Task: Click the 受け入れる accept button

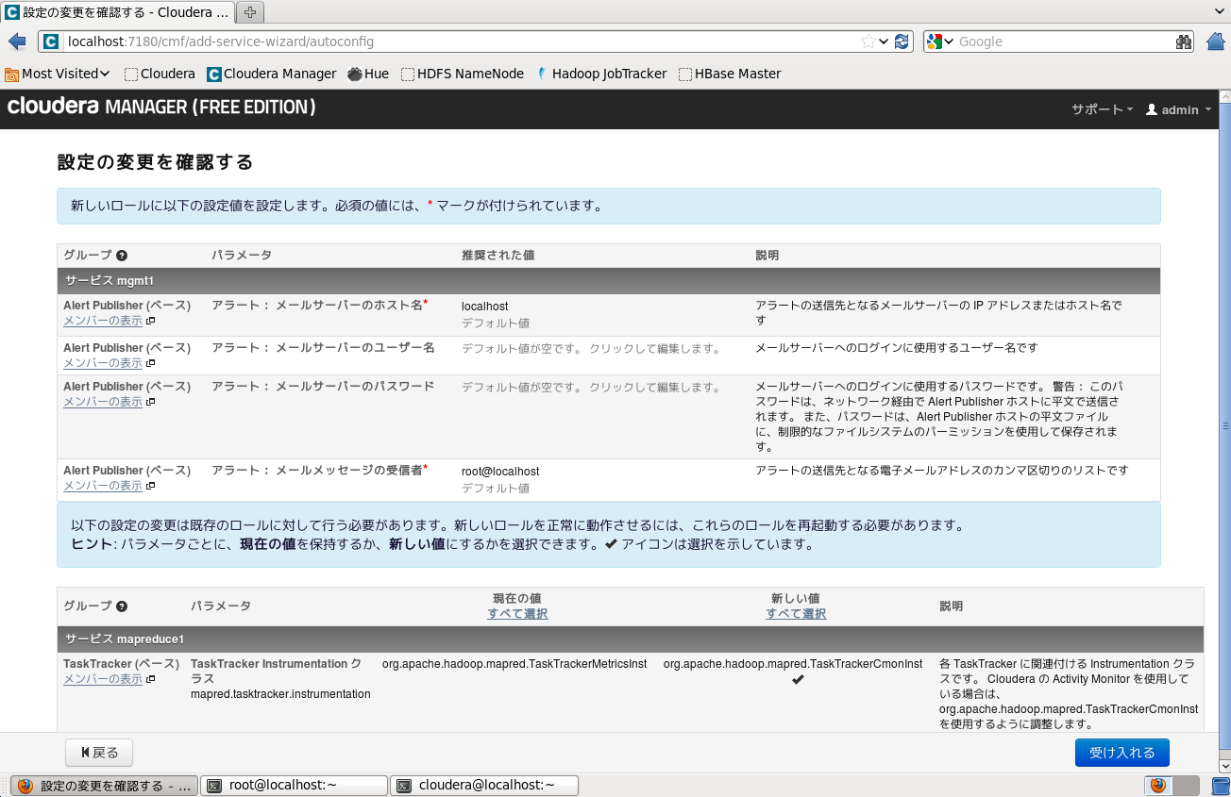Action: coord(1121,753)
